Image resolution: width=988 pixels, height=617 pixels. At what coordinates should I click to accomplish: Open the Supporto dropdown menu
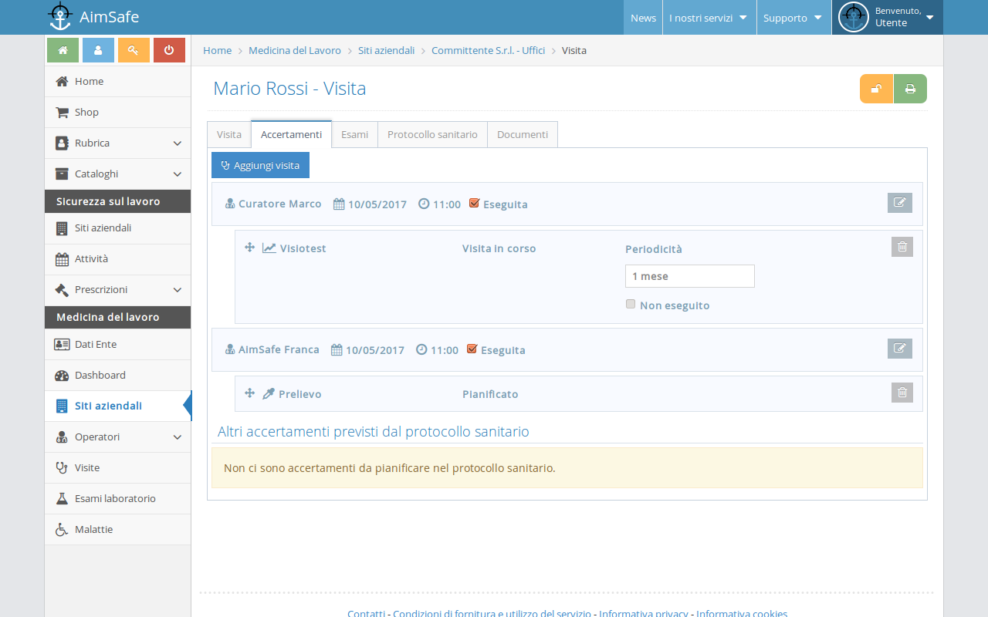pos(793,18)
